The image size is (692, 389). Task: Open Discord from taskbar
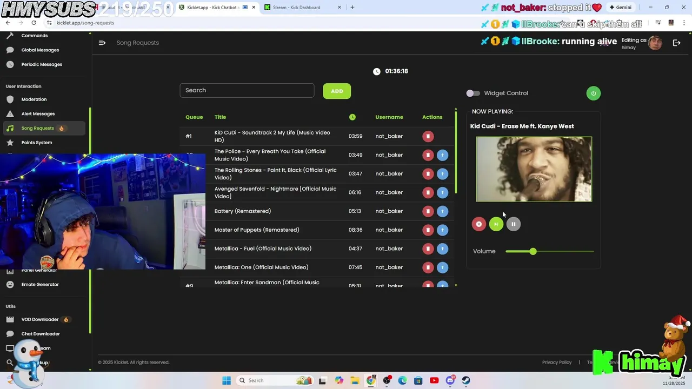[450, 380]
